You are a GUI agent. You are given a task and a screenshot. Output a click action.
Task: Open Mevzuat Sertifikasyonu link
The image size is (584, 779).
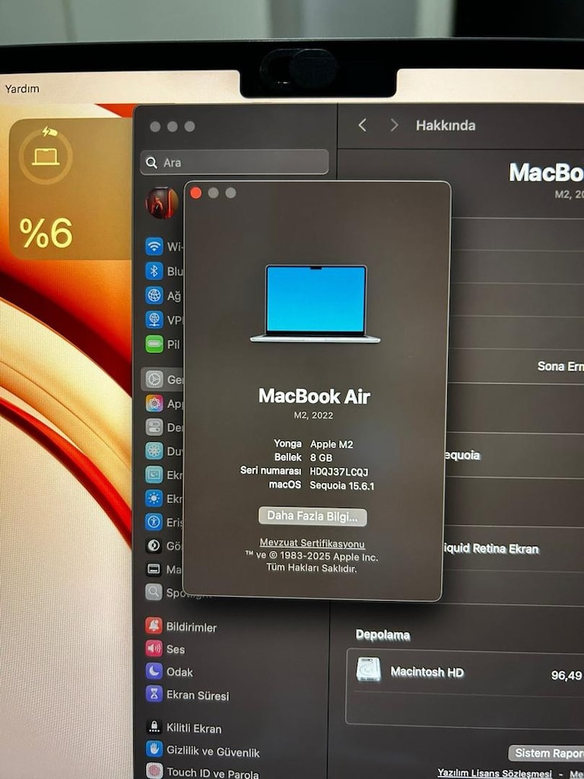[x=312, y=543]
